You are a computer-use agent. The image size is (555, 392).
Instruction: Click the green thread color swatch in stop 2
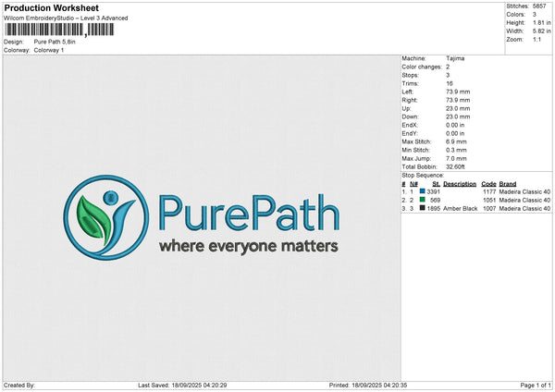pyautogui.click(x=422, y=200)
